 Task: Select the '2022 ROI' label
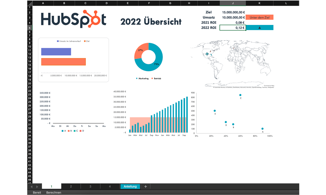click(x=209, y=28)
